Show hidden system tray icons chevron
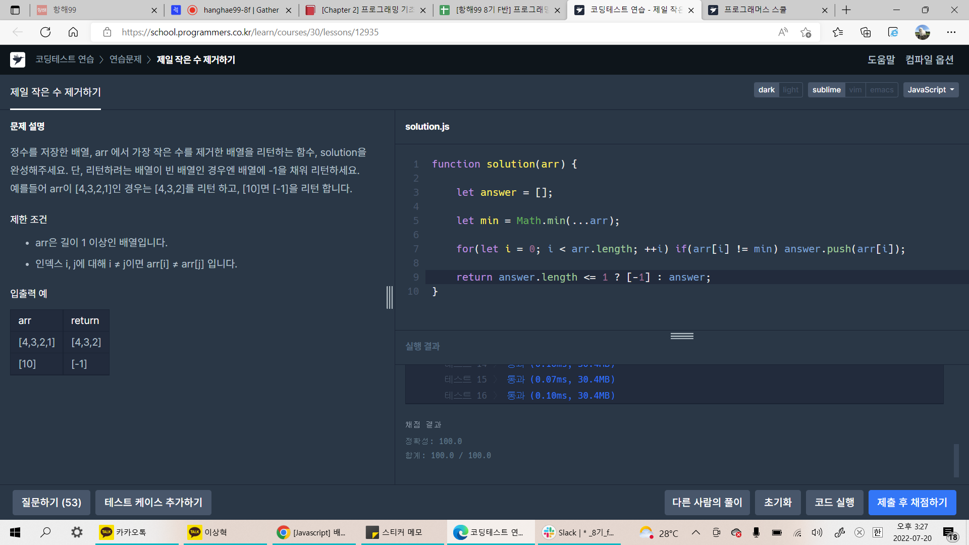 (x=695, y=532)
